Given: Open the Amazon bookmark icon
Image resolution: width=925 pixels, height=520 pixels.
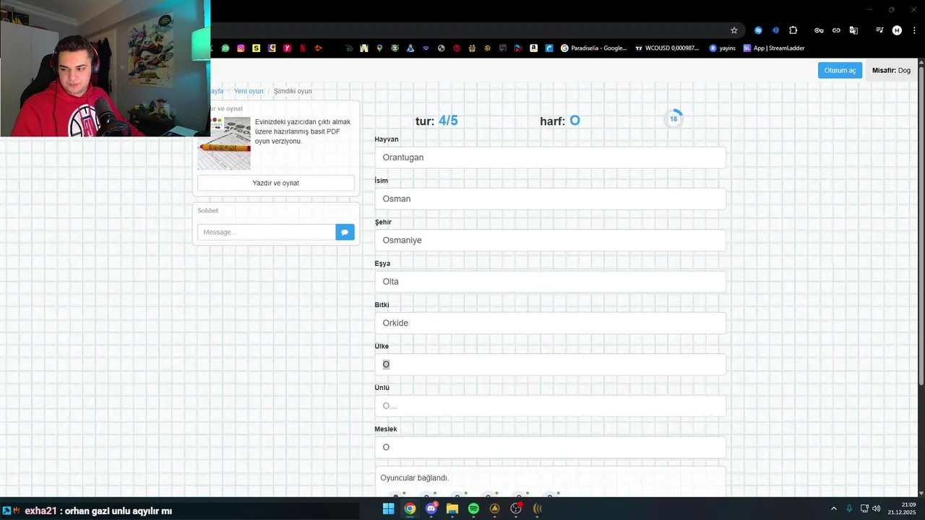Looking at the screenshot, I should click(533, 48).
